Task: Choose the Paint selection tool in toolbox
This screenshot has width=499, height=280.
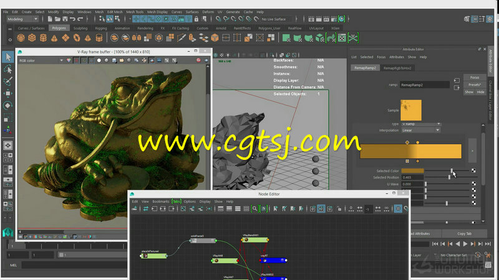Action: [x=8, y=81]
